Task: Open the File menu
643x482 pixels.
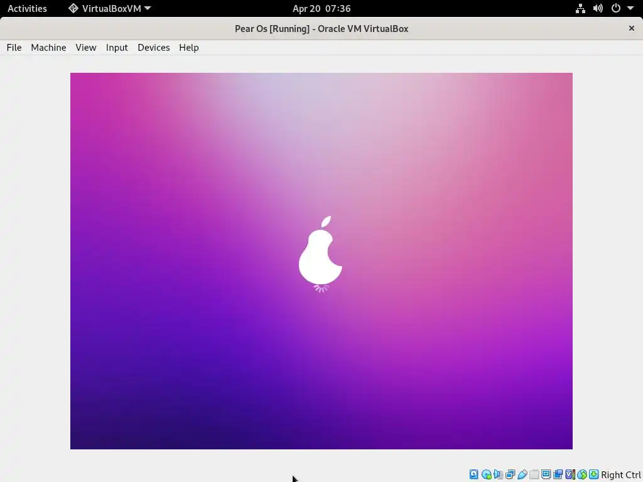Action: click(14, 48)
